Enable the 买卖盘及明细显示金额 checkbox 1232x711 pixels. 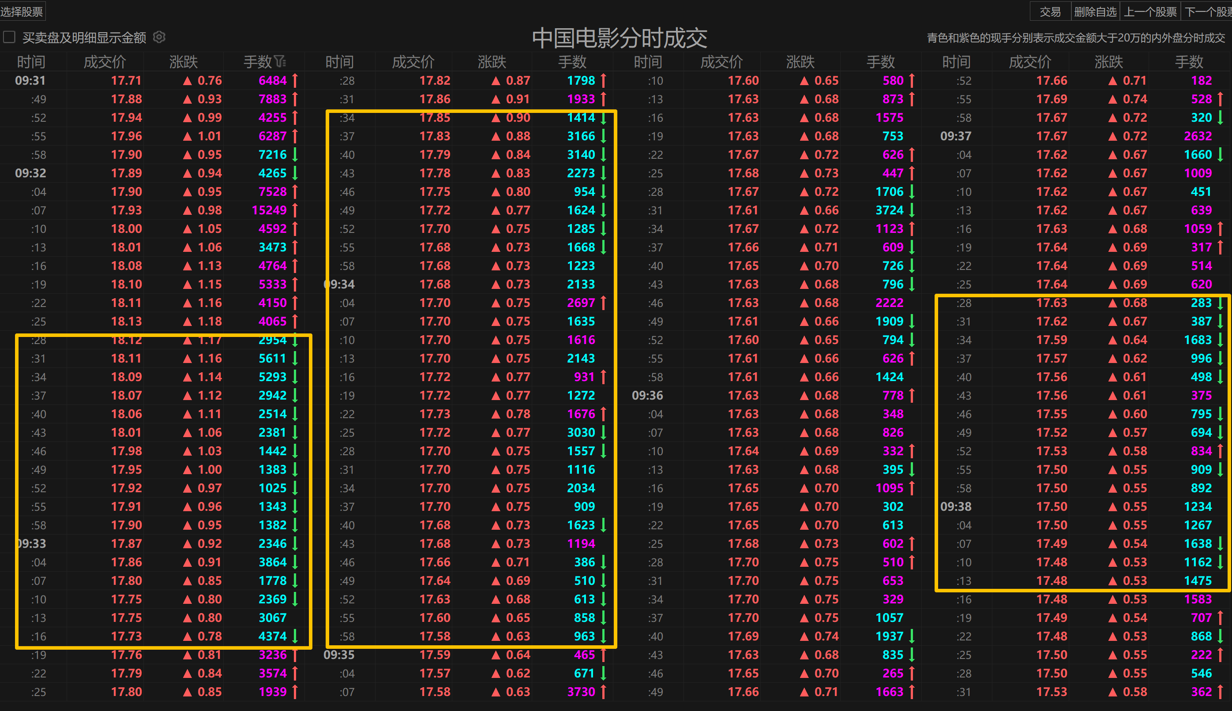pos(9,37)
